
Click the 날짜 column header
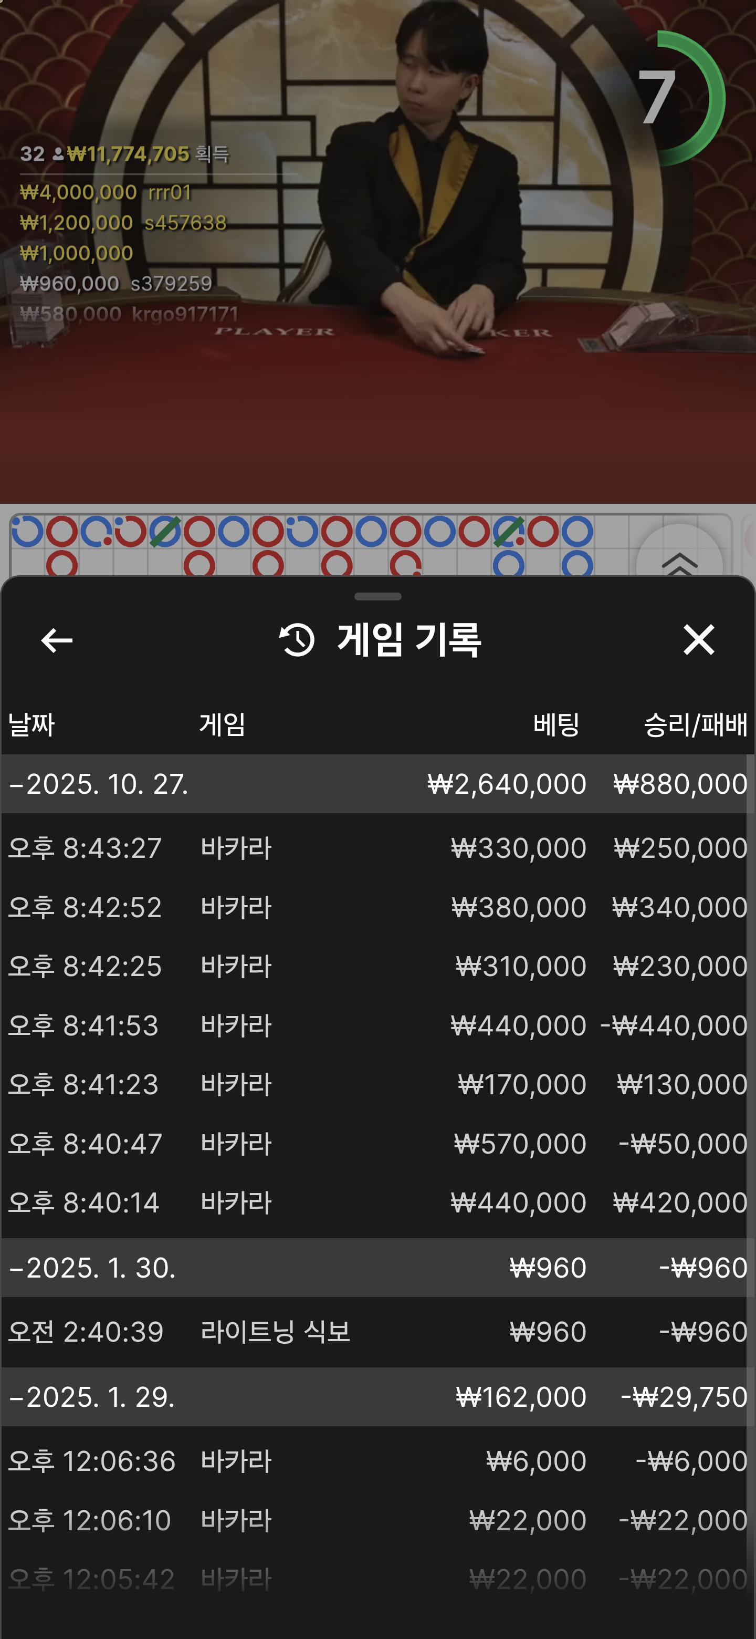[x=31, y=725]
